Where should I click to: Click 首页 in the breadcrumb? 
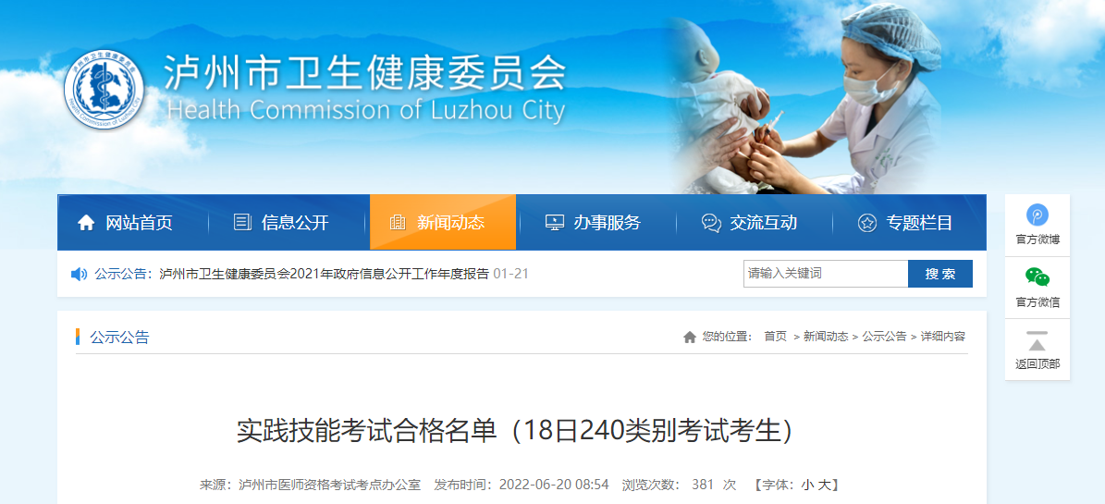click(x=775, y=337)
